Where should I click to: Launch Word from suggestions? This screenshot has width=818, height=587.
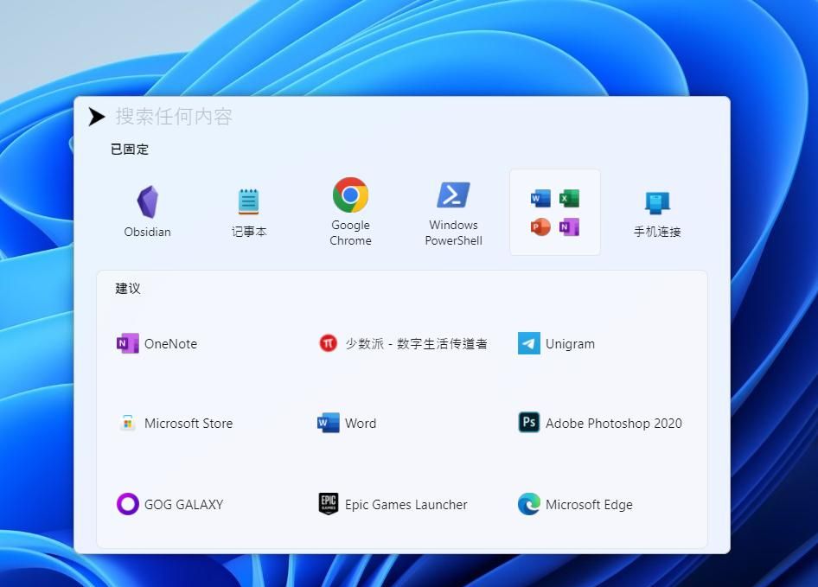click(346, 423)
